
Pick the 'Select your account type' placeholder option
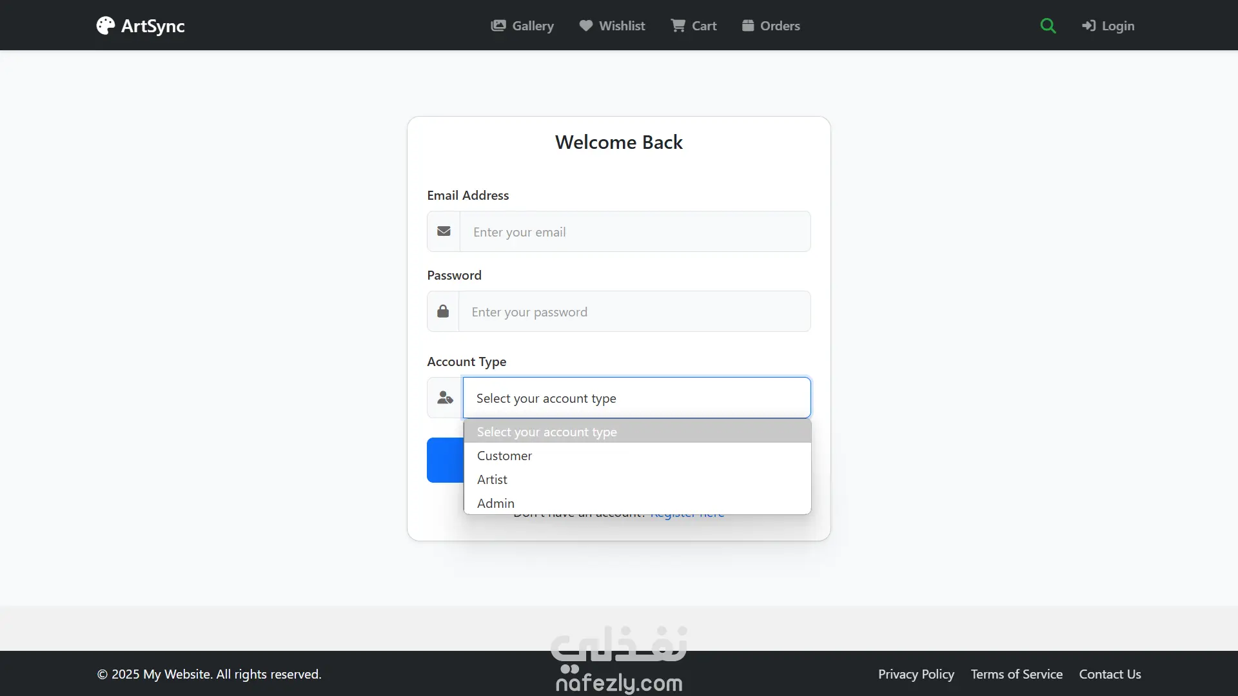tap(547, 432)
